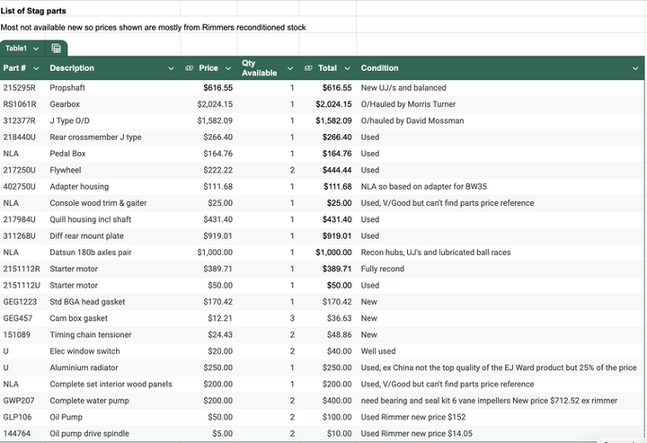Select the Oil pump drive spindle cell

pyautogui.click(x=89, y=433)
